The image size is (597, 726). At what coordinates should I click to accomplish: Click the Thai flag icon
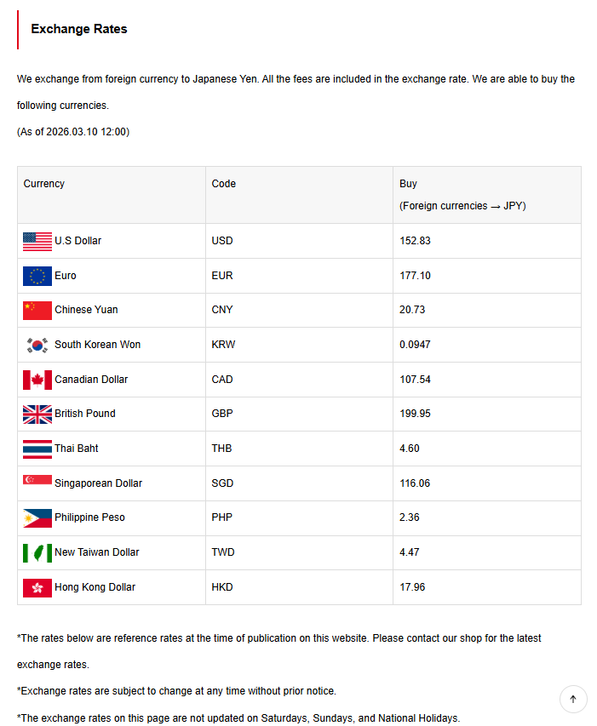pos(37,449)
